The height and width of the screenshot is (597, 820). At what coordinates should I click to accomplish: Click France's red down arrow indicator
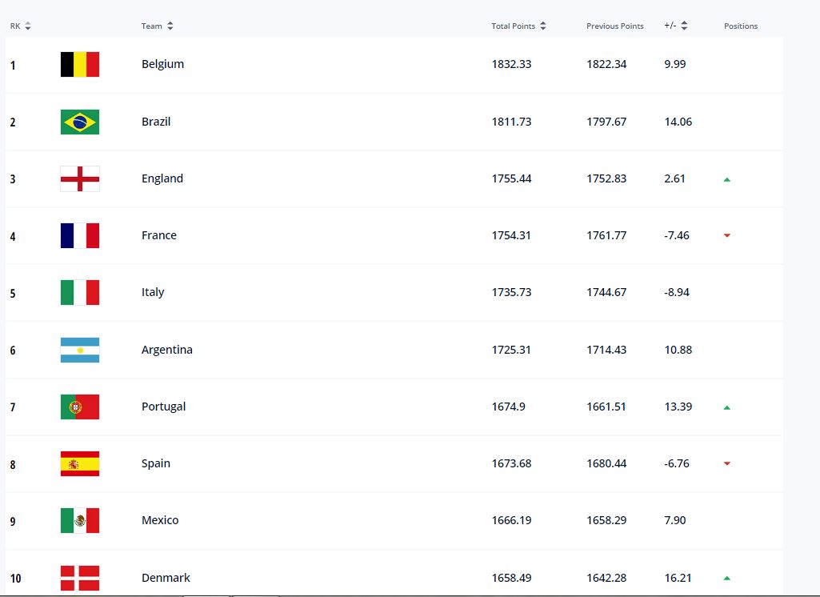point(727,235)
